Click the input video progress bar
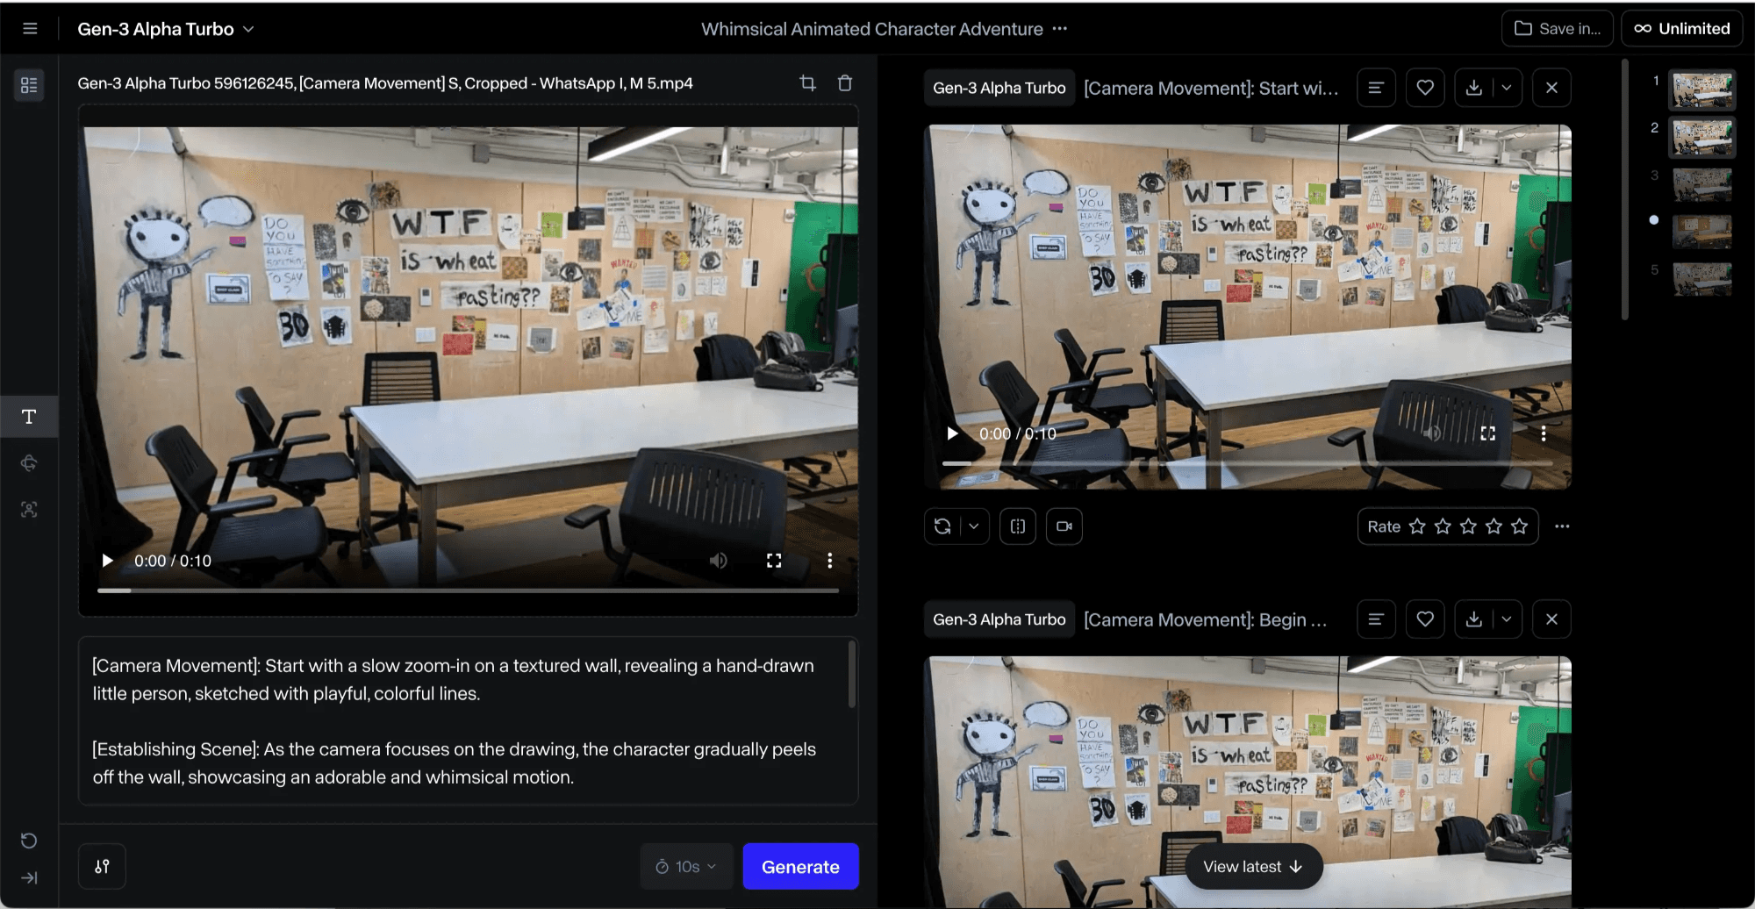Viewport: 1755px width, 909px height. pyautogui.click(x=468, y=590)
